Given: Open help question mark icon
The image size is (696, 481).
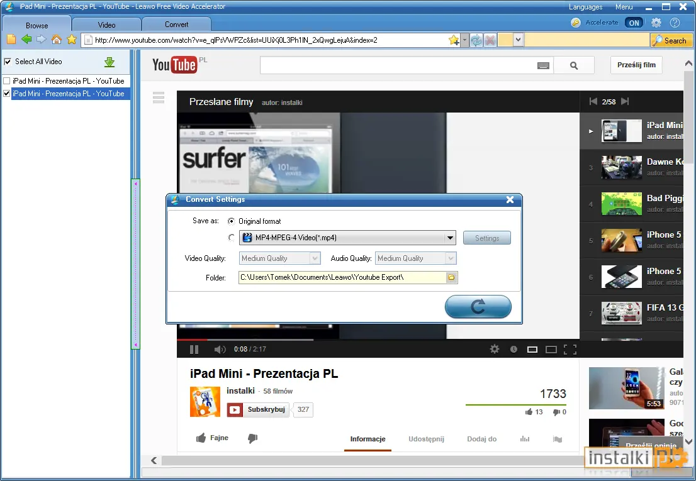Looking at the screenshot, I should 675,23.
